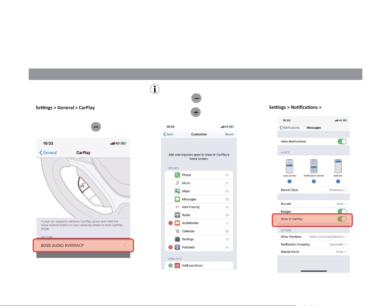Tap the orange Audiobooks app icon
This screenshot has width=385, height=306.
(x=177, y=223)
